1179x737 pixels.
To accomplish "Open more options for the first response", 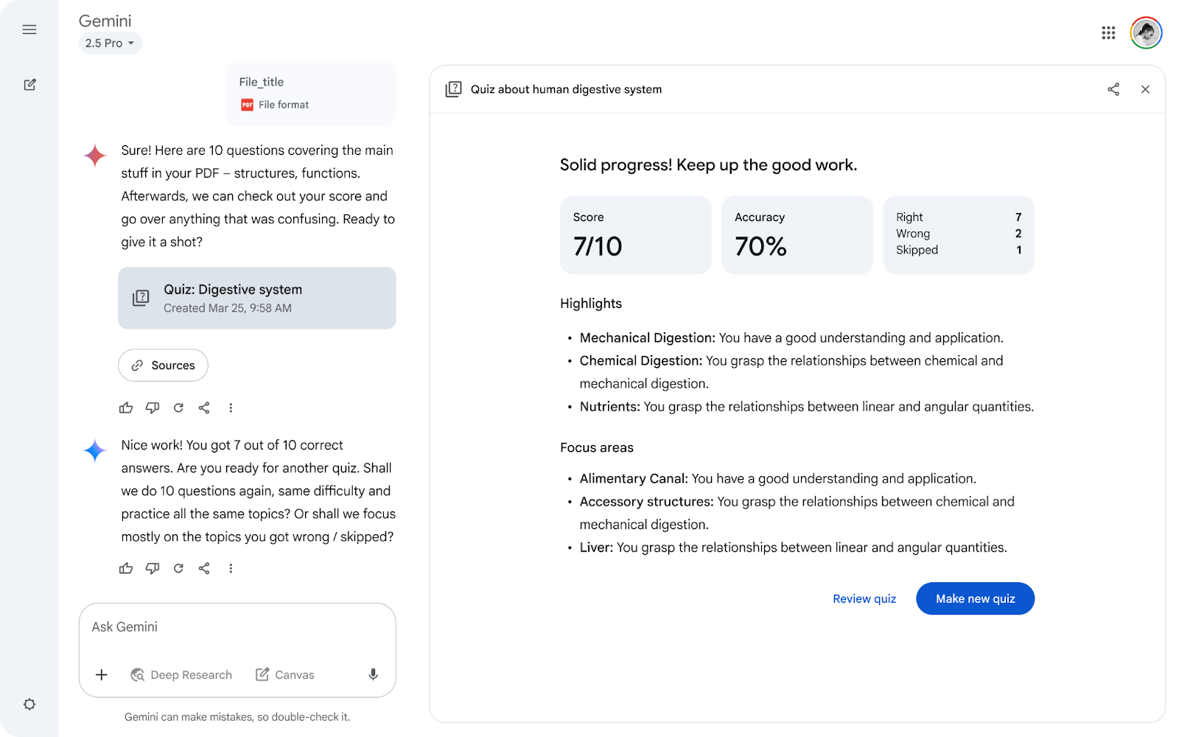I will point(231,408).
